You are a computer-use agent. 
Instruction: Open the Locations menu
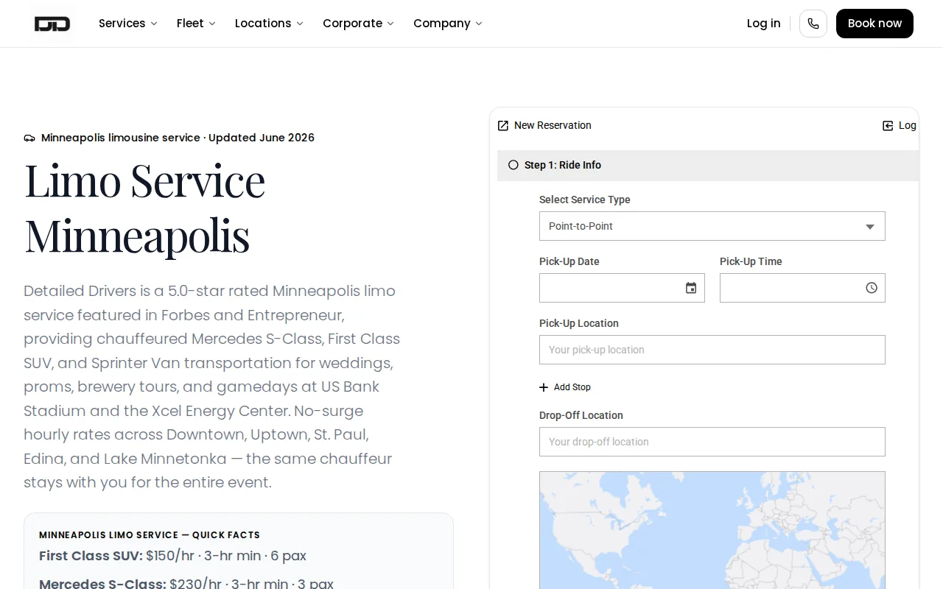tap(269, 24)
